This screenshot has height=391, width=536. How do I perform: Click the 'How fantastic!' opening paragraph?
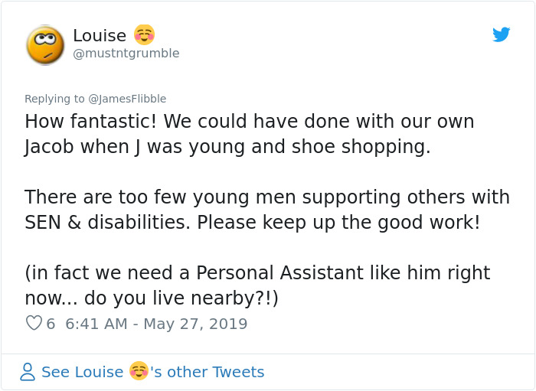pyautogui.click(x=249, y=134)
